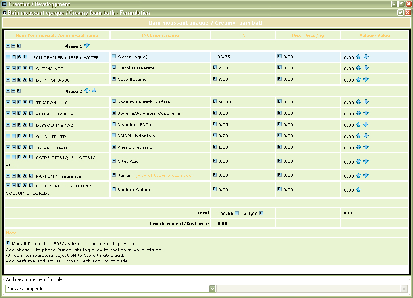The image size is (413, 298).
Task: Click the A icon before ACUSOL OP302P
Action: (25, 113)
